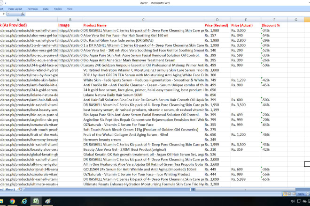The height and width of the screenshot is (206, 310).
Task: Click the Insert Function fx icon
Action: pyautogui.click(x=23, y=14)
